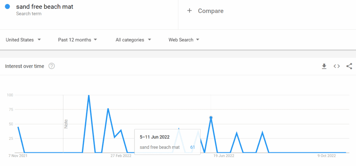Open the United States region dropdown
Image resolution: width=356 pixels, height=166 pixels.
(x=23, y=40)
